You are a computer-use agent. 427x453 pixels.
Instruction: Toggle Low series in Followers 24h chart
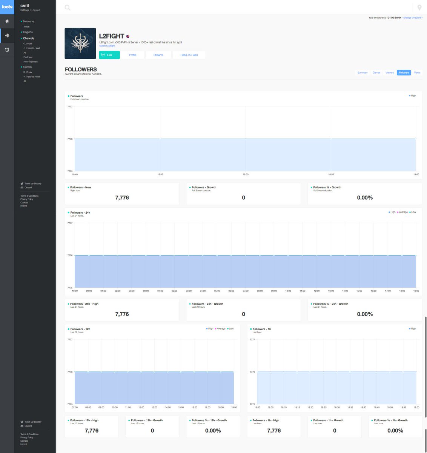point(413,212)
